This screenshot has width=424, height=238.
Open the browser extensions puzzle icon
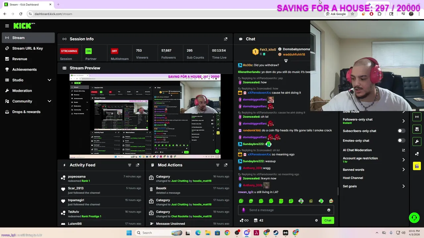379,14
